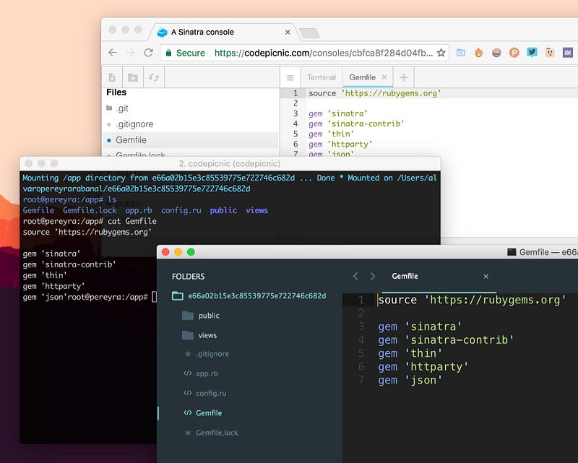578x463 pixels.
Task: Select the Gemfile tab in Sublime editor
Action: [405, 276]
